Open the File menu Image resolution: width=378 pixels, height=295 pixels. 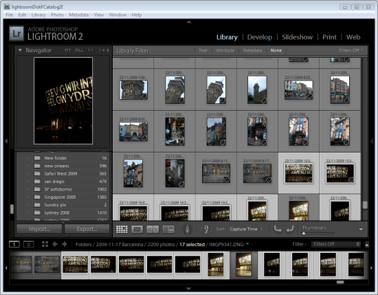[10, 14]
